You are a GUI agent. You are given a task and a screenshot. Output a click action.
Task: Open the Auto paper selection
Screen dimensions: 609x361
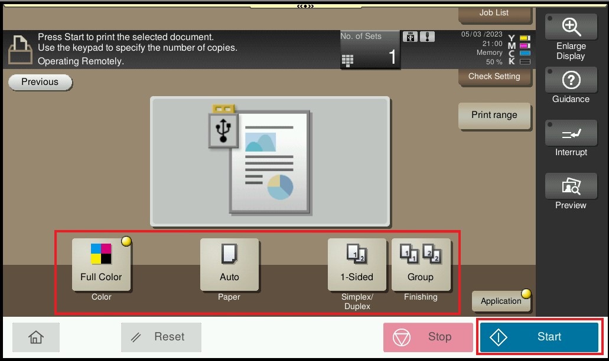coord(229,265)
